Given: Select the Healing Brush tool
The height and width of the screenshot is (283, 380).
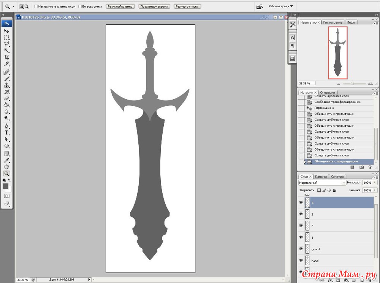Looking at the screenshot, I should pos(6,72).
